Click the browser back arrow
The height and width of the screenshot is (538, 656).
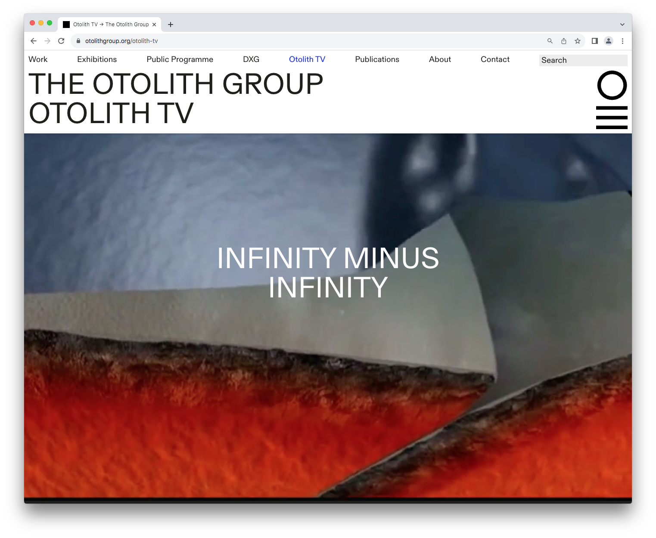pos(34,41)
